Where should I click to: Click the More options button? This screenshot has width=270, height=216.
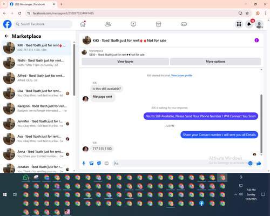[x=215, y=62]
